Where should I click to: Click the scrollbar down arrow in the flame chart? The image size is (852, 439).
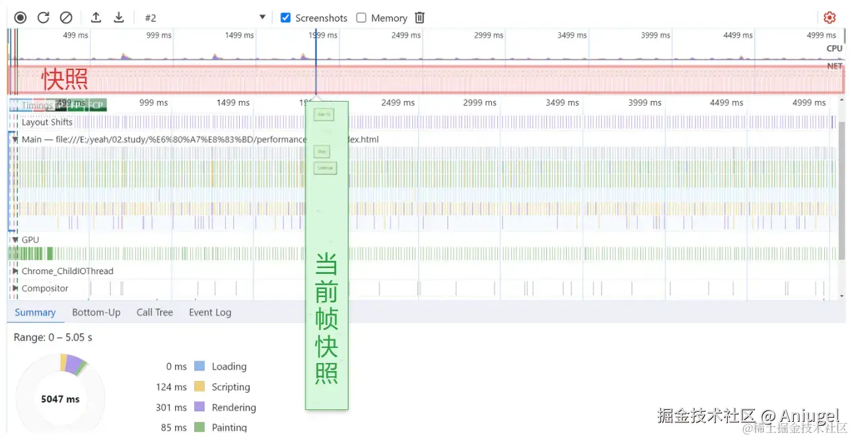click(x=841, y=296)
